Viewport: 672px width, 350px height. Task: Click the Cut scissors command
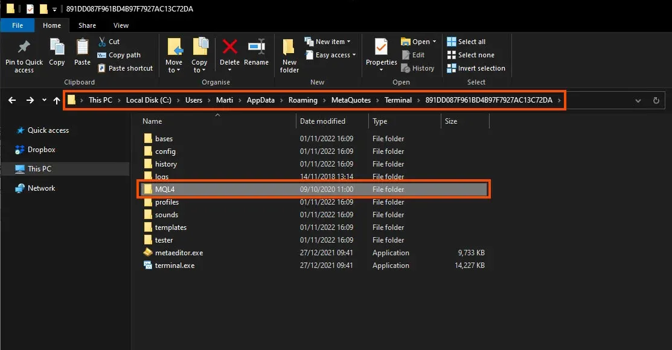tap(109, 42)
